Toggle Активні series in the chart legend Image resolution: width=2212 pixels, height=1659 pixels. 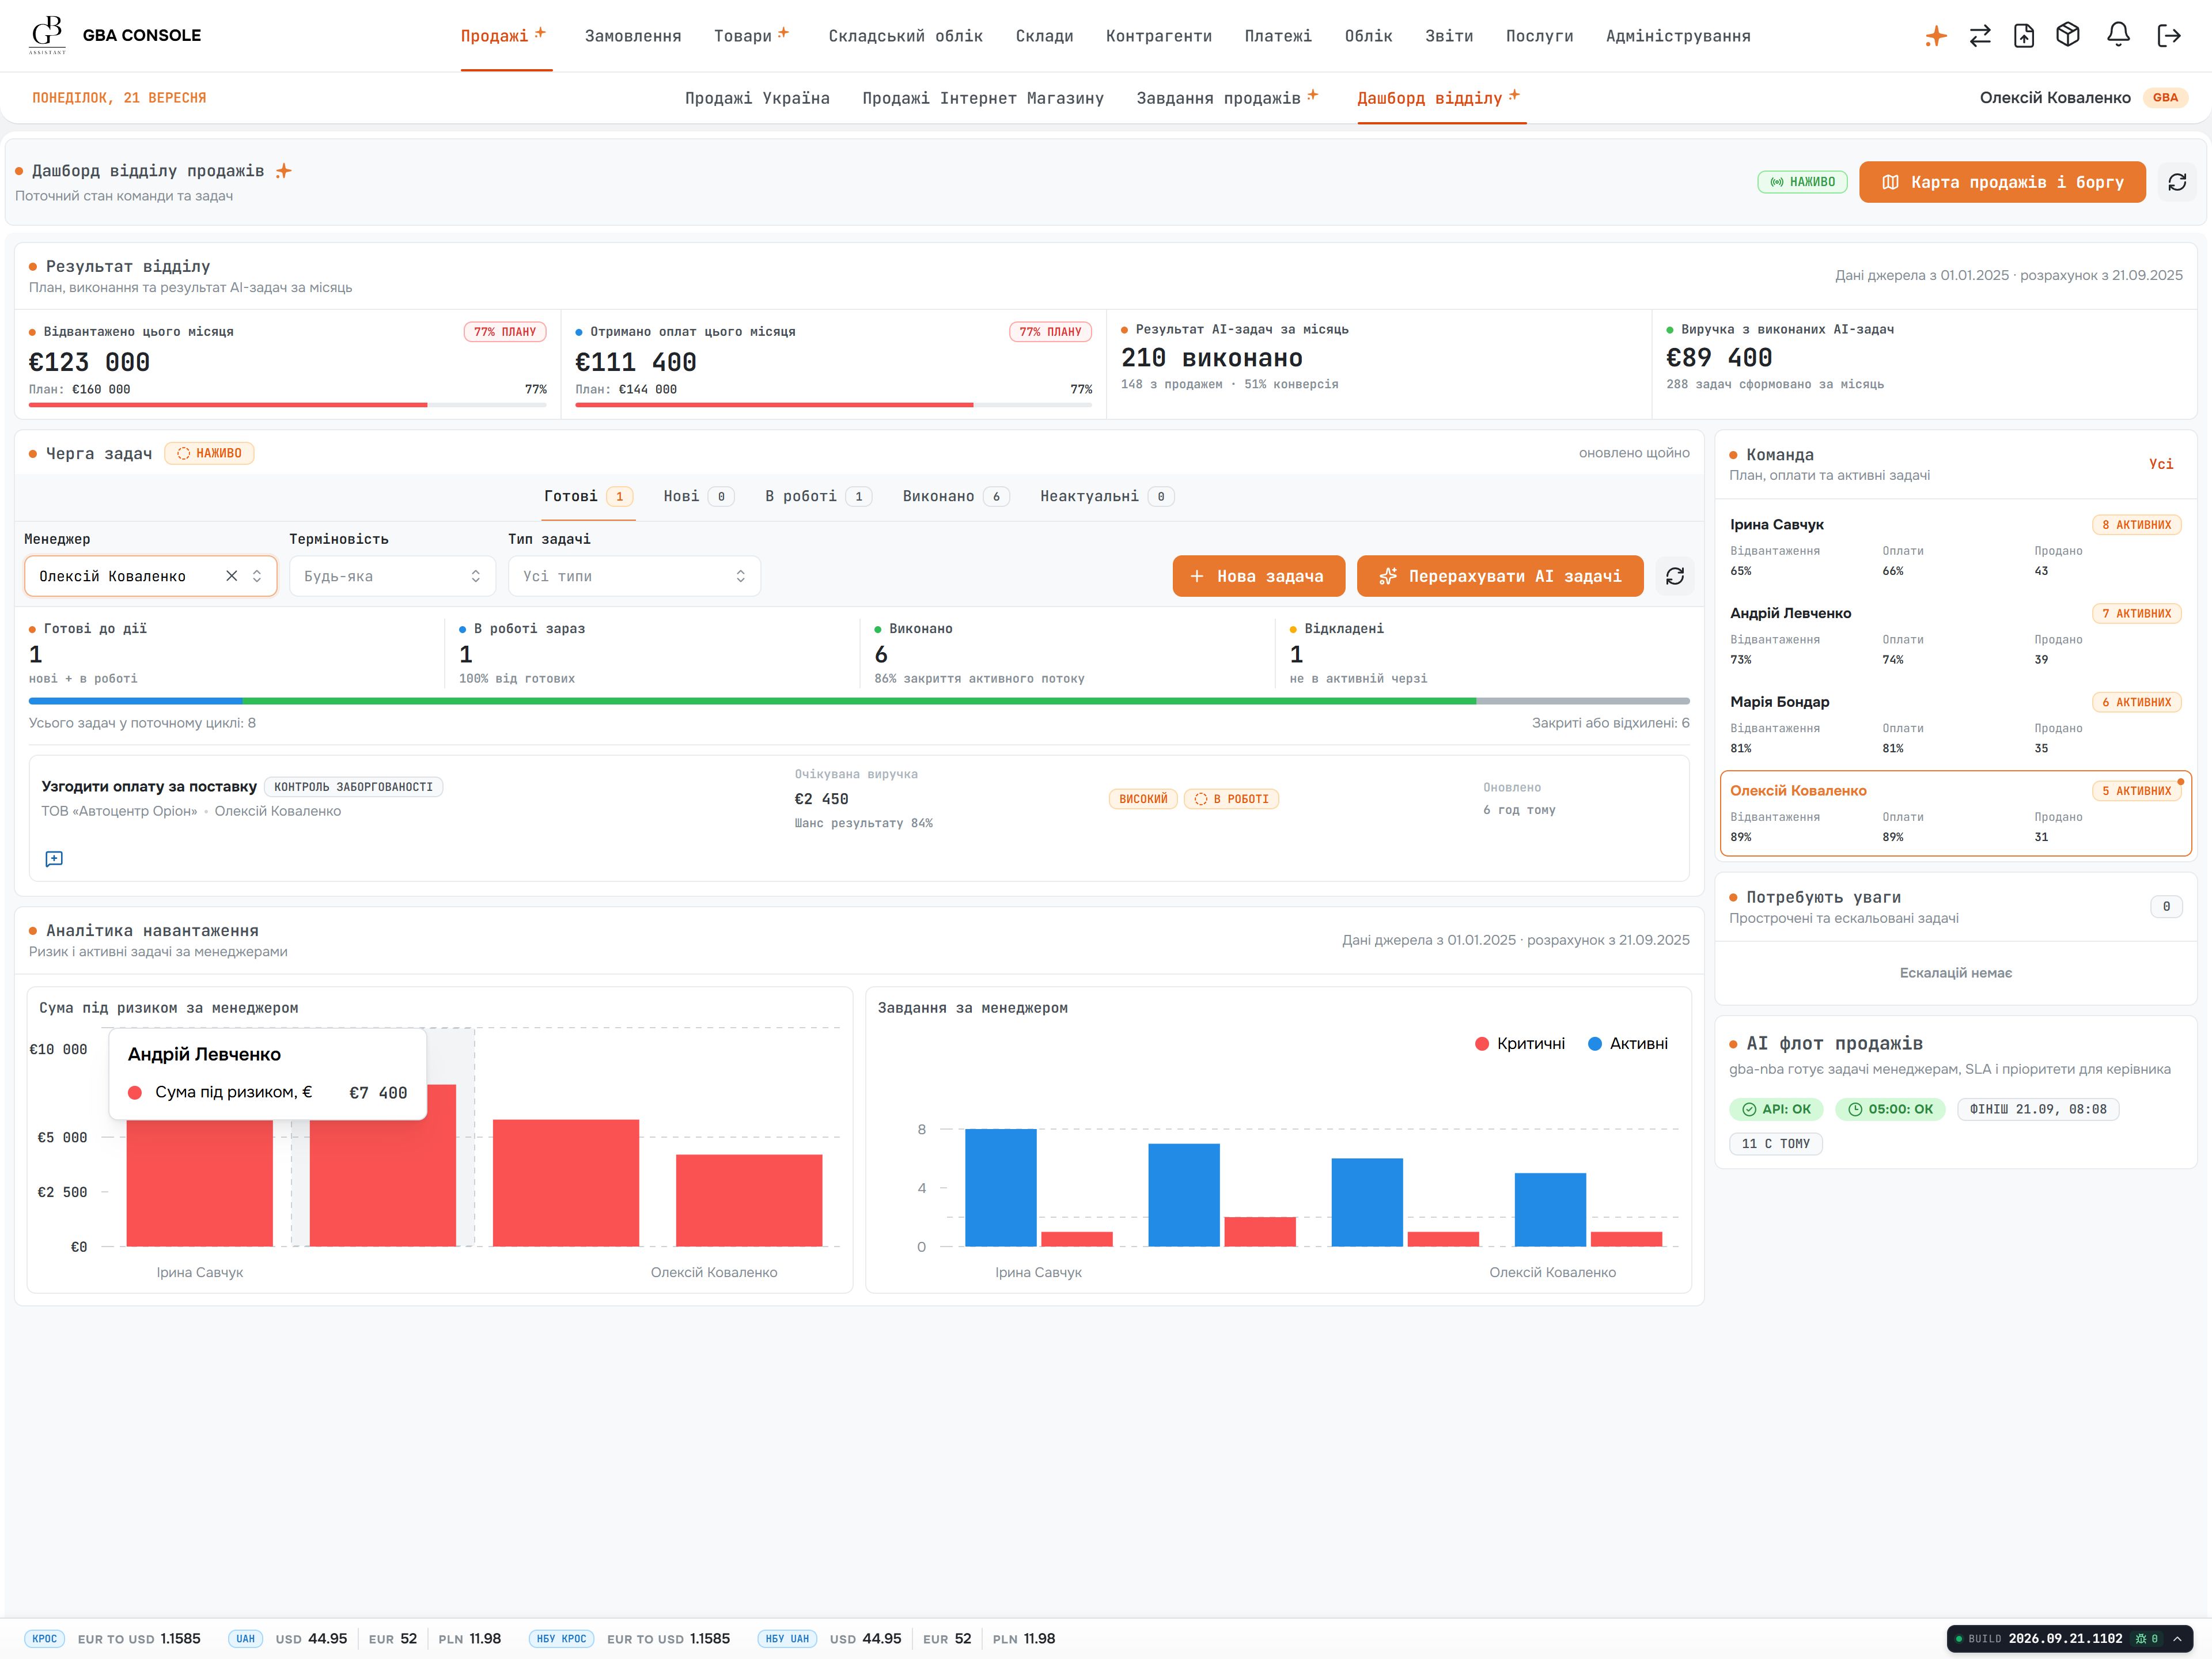pyautogui.click(x=1628, y=1043)
